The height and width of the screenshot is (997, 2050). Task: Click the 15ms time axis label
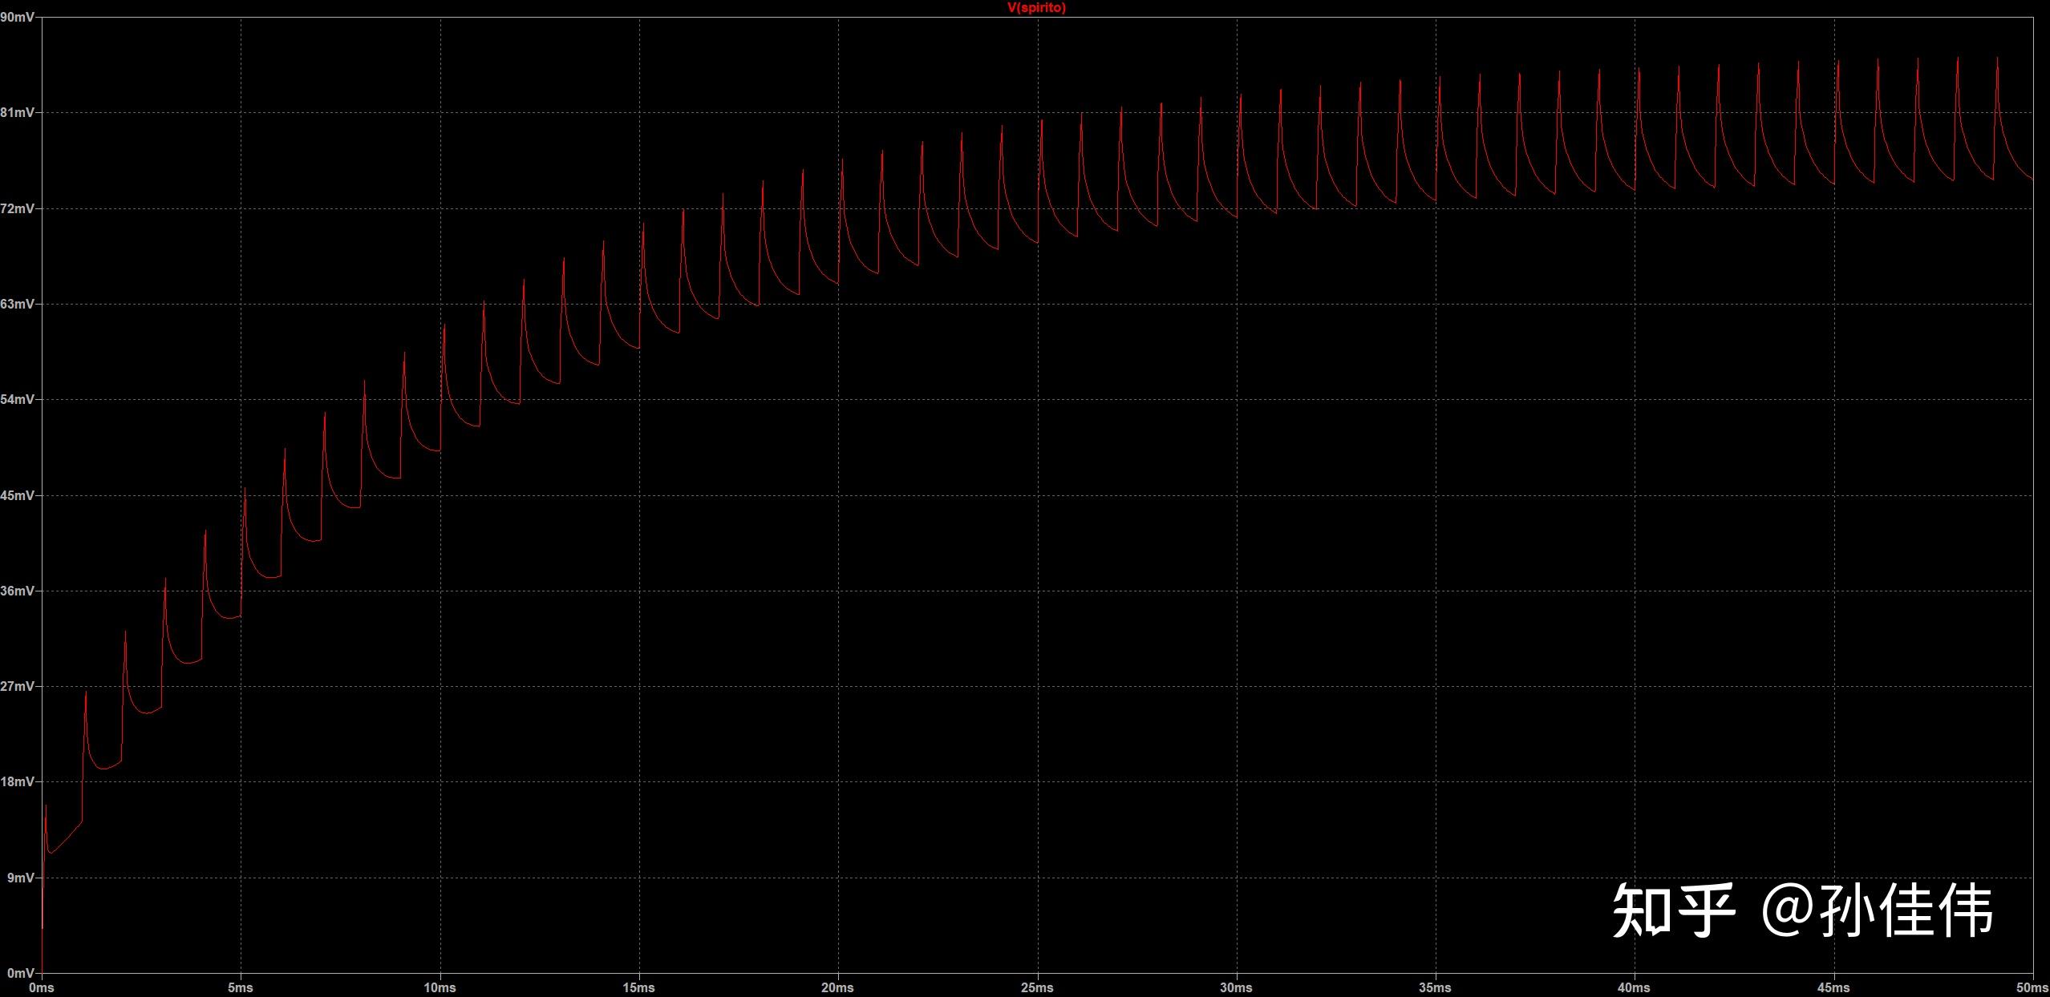coord(638,987)
